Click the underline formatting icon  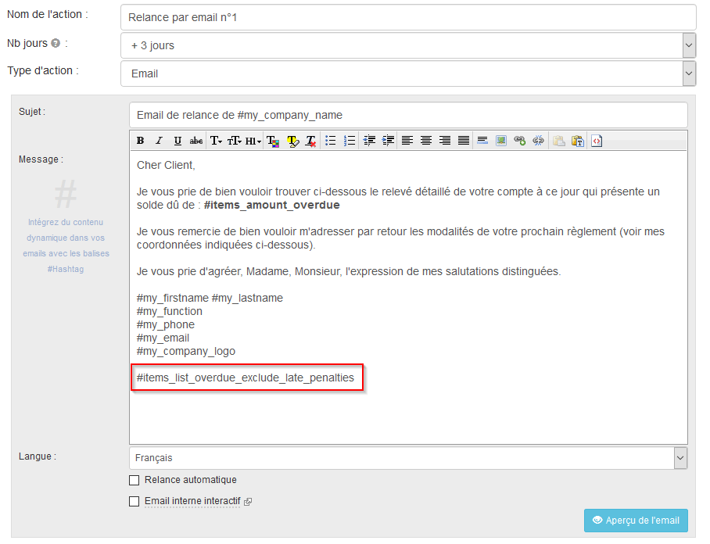(177, 141)
